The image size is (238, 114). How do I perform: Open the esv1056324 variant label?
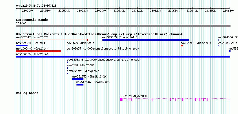tap(228, 43)
